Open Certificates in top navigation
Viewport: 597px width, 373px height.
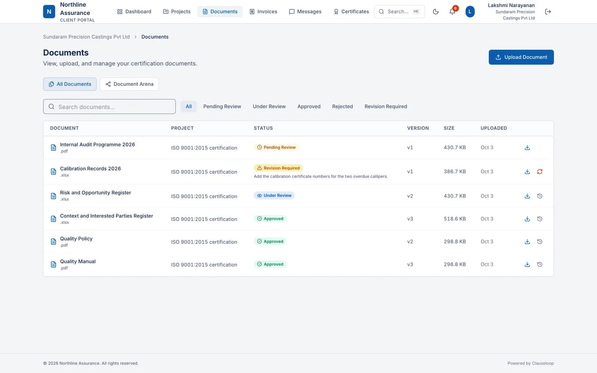[351, 12]
